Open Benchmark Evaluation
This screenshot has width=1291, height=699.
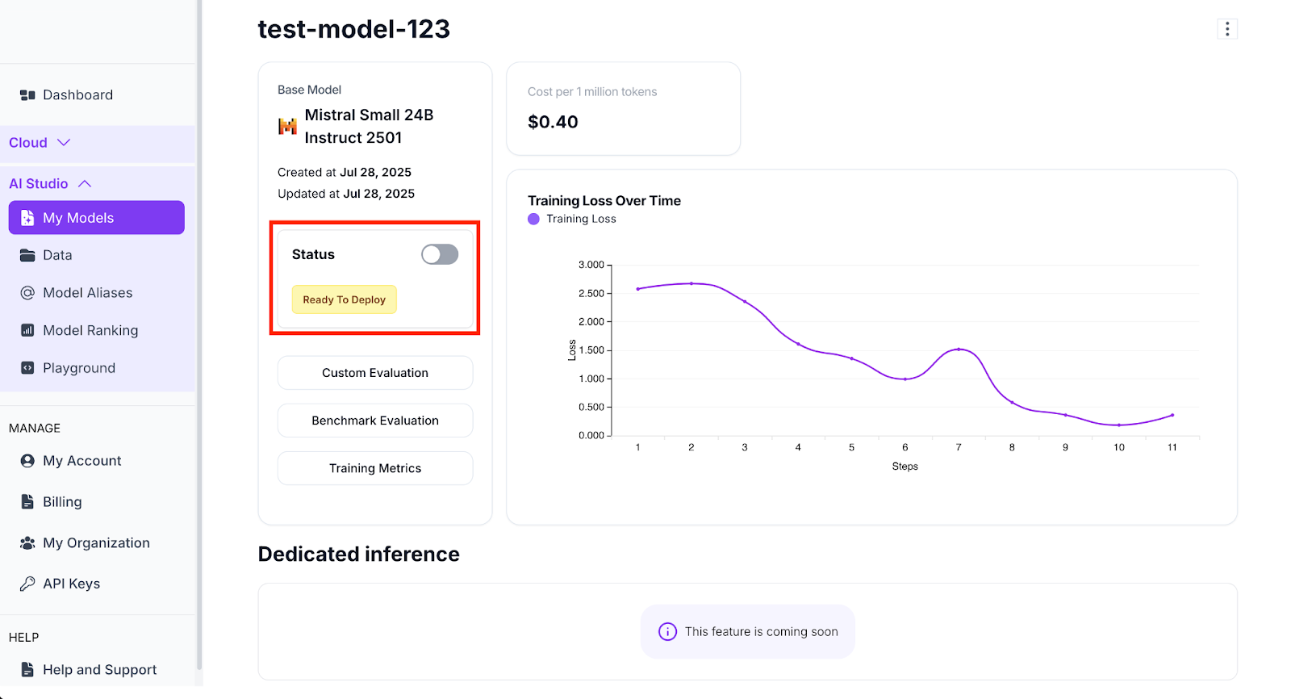(375, 421)
